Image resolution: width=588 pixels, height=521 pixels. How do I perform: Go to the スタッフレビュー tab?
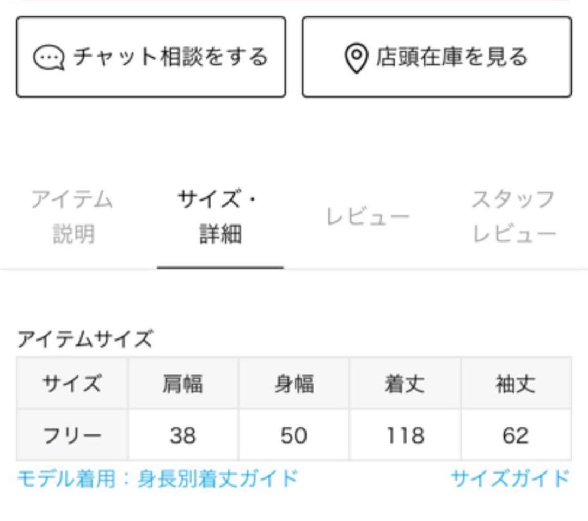tap(514, 217)
